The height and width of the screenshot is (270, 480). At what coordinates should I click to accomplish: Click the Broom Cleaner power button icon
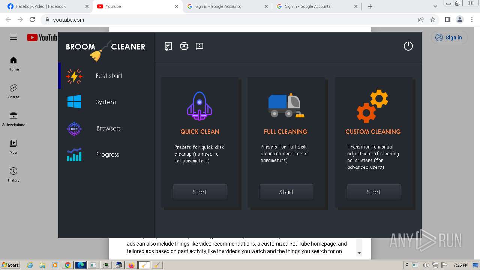(x=408, y=46)
